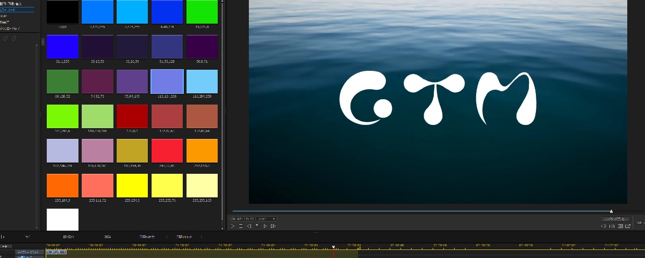Select the first clip on the timeline track
Image resolution: width=645 pixels, height=258 pixels.
(x=56, y=252)
